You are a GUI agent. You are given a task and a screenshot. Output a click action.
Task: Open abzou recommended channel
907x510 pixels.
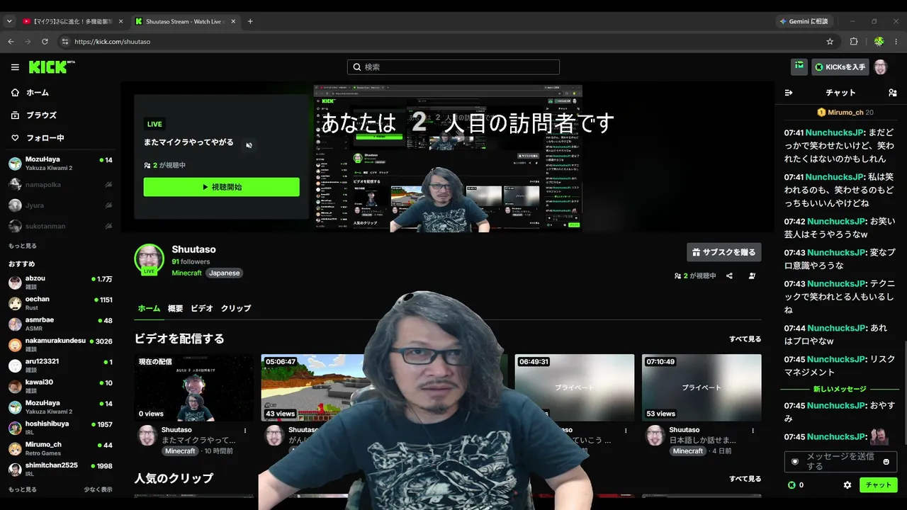[60, 283]
